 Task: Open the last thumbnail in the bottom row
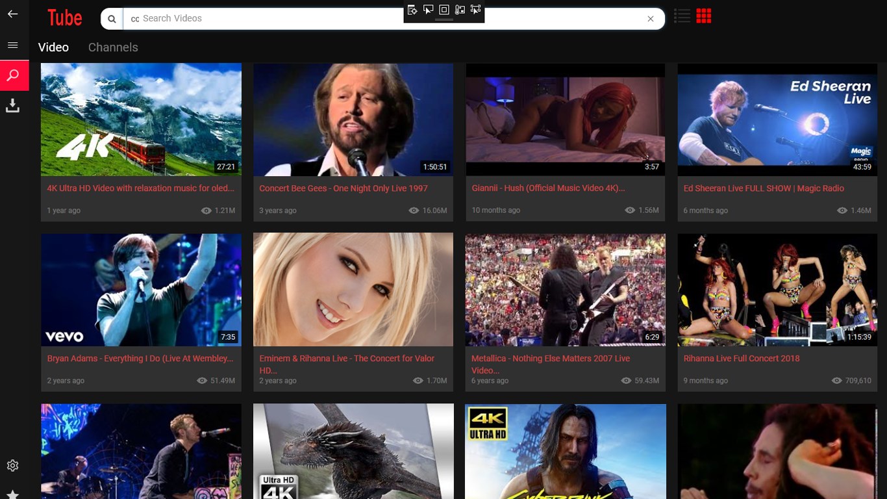[777, 452]
